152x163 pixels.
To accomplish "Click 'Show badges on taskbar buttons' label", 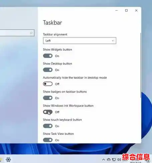I will click(x=65, y=92).
